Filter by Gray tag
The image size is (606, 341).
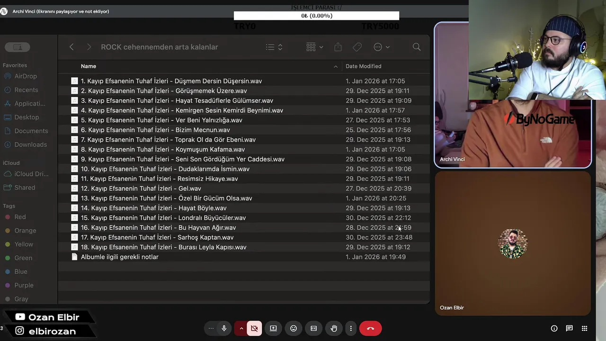[x=16, y=299]
